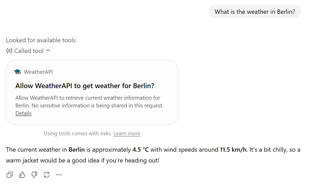Open the Learn more link about tool risks
Screen dimensions: 312x185
(127, 133)
